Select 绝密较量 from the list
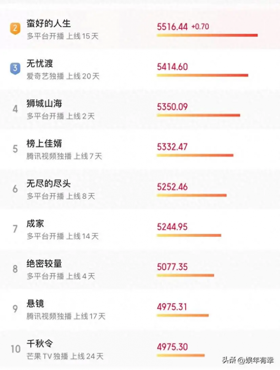 44,263
